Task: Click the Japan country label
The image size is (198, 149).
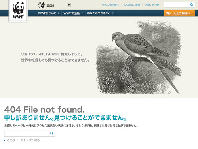Action: point(50,6)
